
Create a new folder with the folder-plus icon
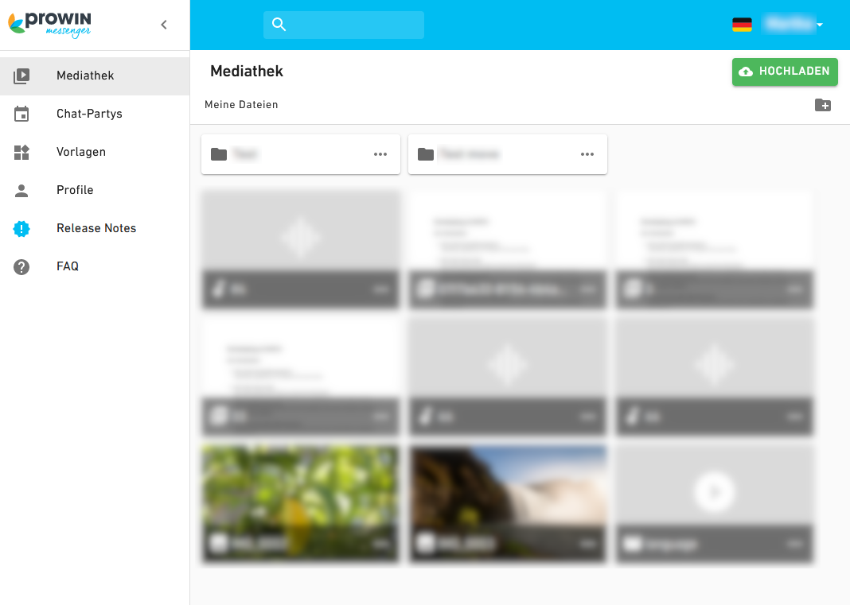(x=823, y=104)
